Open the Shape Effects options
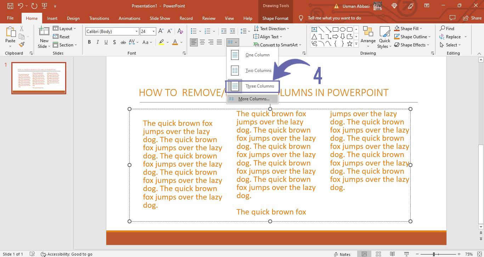Image resolution: width=484 pixels, height=257 pixels. pos(412,45)
